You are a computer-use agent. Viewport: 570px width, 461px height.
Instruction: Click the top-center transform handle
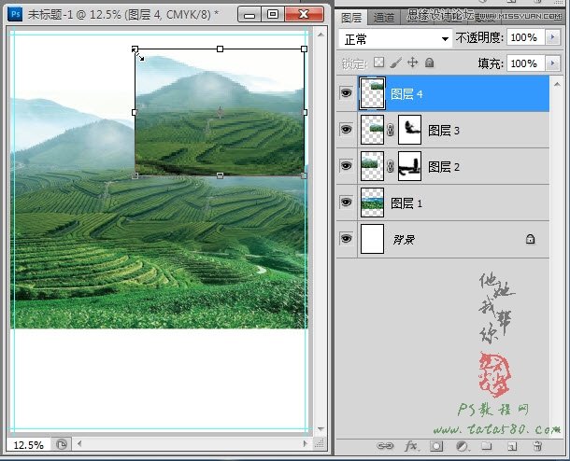click(220, 49)
